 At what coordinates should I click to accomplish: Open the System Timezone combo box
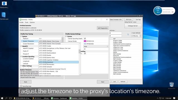click(x=50, y=41)
